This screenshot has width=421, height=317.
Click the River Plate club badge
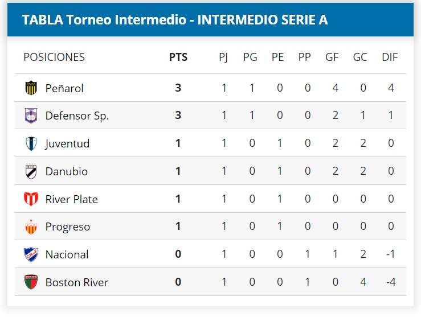31,199
